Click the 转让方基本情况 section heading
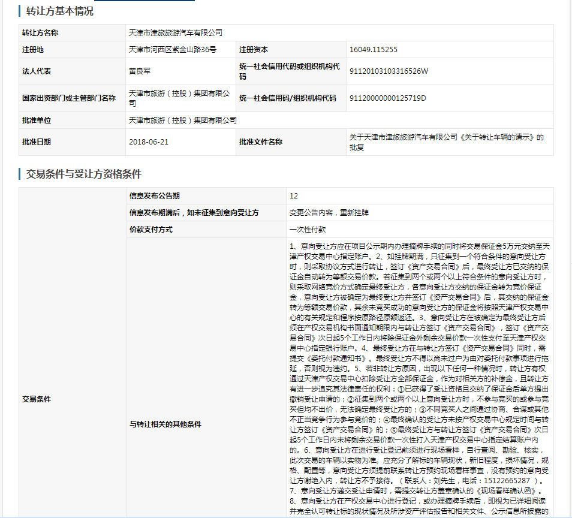572x518 pixels. (59, 11)
